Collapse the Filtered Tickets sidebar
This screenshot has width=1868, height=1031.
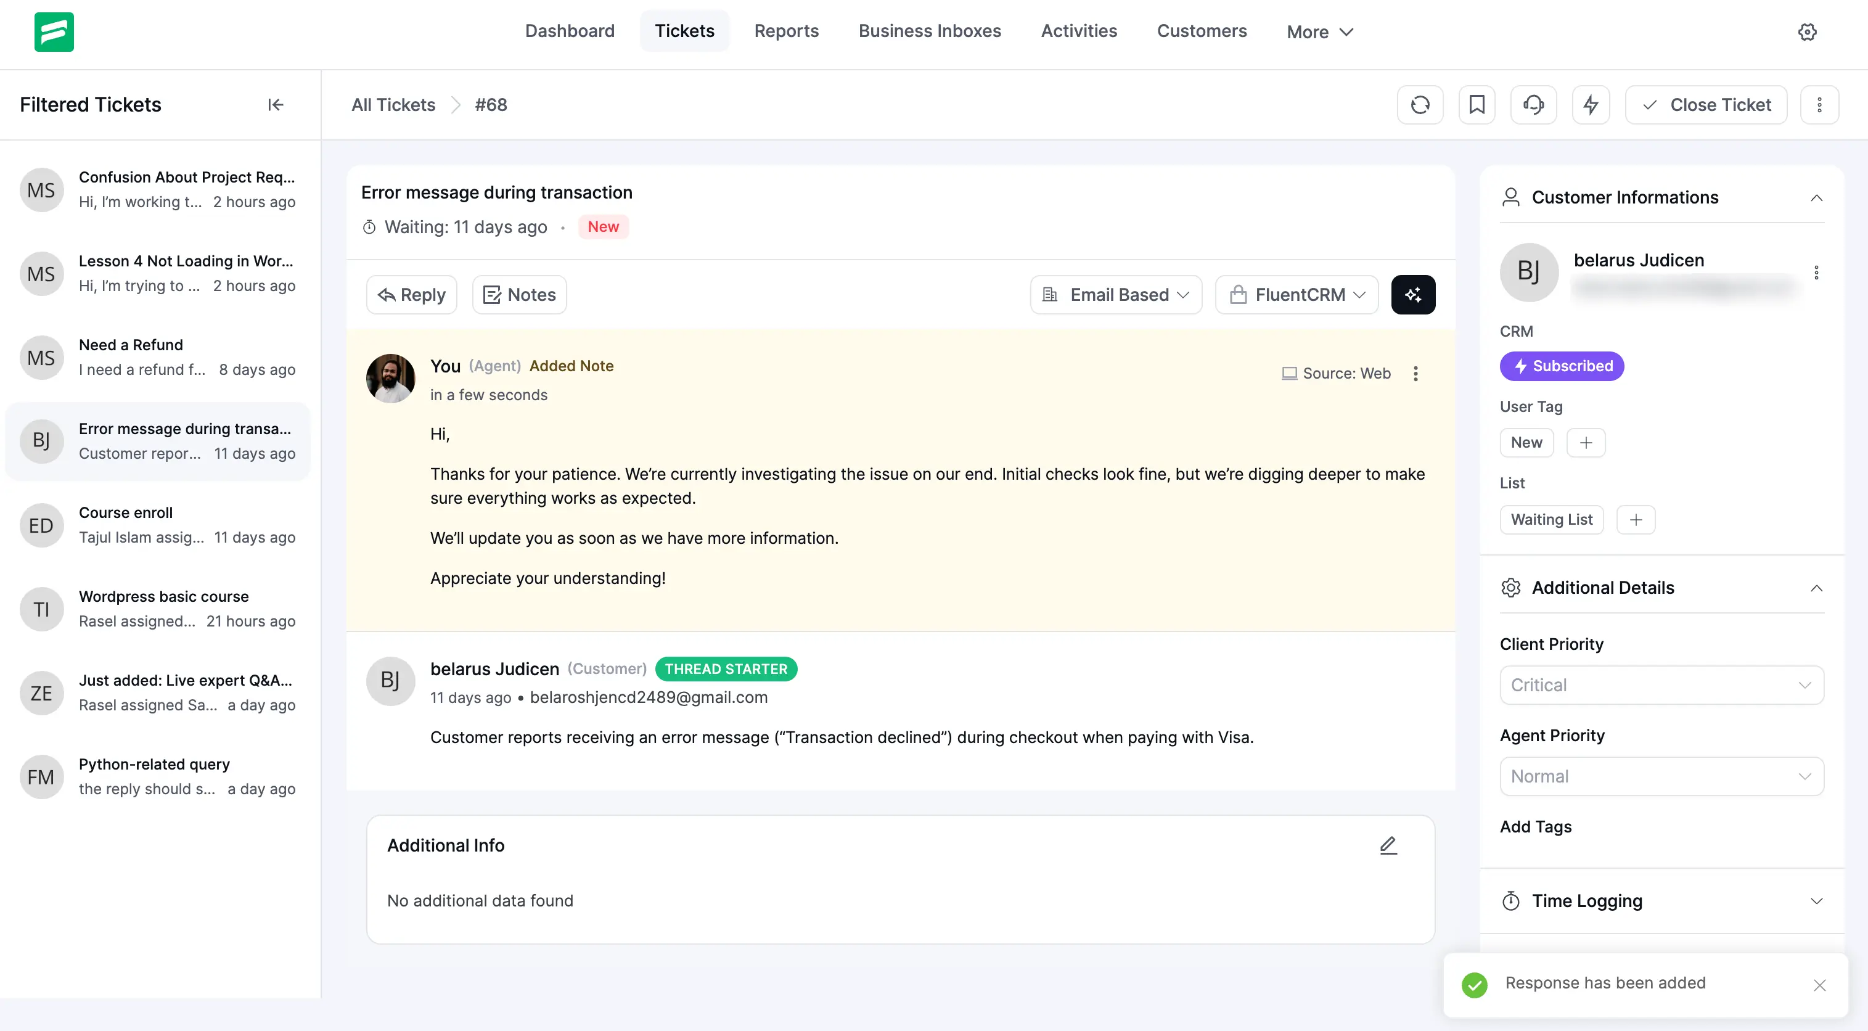[x=275, y=104]
